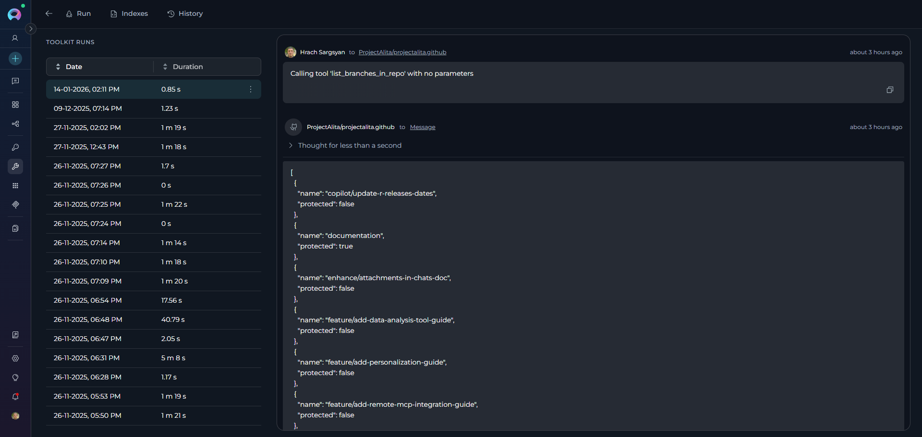The image size is (922, 437).
Task: Expand the collapsed sidebar with chevron
Action: coord(31,29)
